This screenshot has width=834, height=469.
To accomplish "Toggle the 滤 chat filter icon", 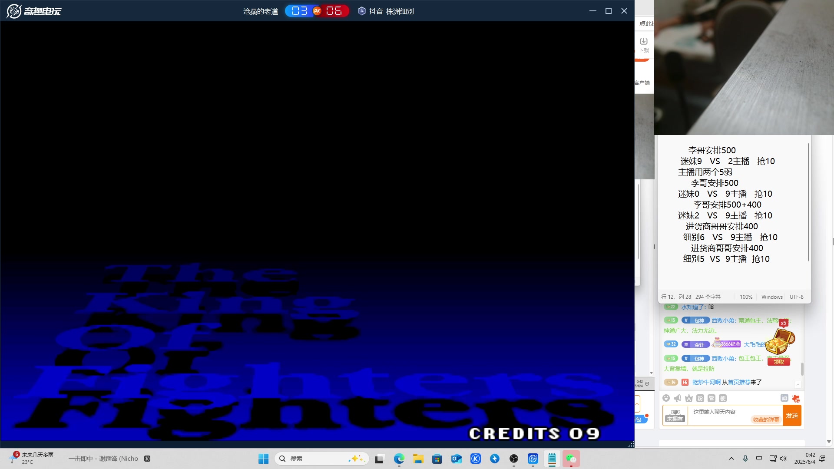I will click(x=784, y=398).
